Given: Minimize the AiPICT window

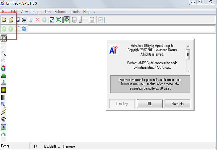Looking at the screenshot, I should (x=193, y=2).
